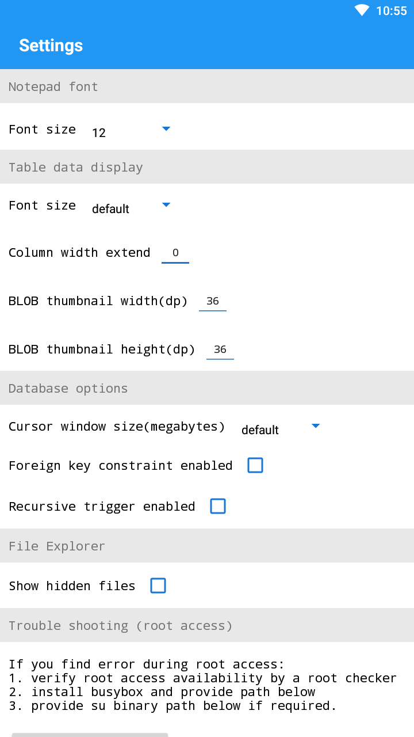
Task: Focus the Column width extend field
Action: 175,253
